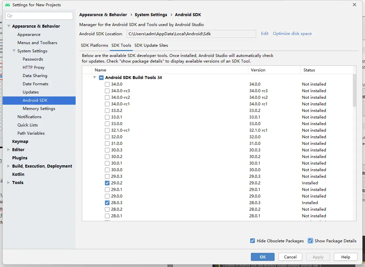Close the Settings for New Projects dialog

[354, 5]
